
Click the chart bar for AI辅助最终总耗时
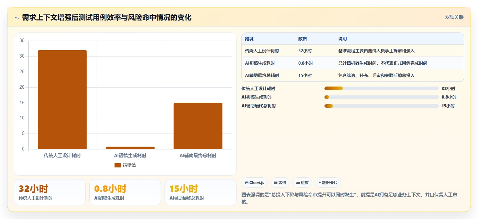tap(198, 126)
